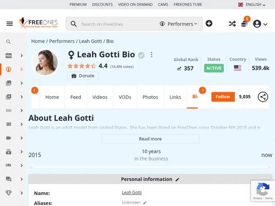This screenshot has width=275, height=206.
Task: Open the three-dot options menu by title
Action: tap(151, 54)
